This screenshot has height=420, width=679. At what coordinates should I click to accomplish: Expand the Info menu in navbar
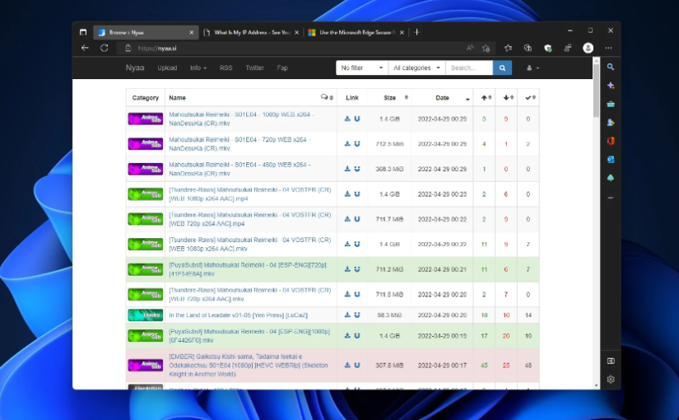(198, 68)
